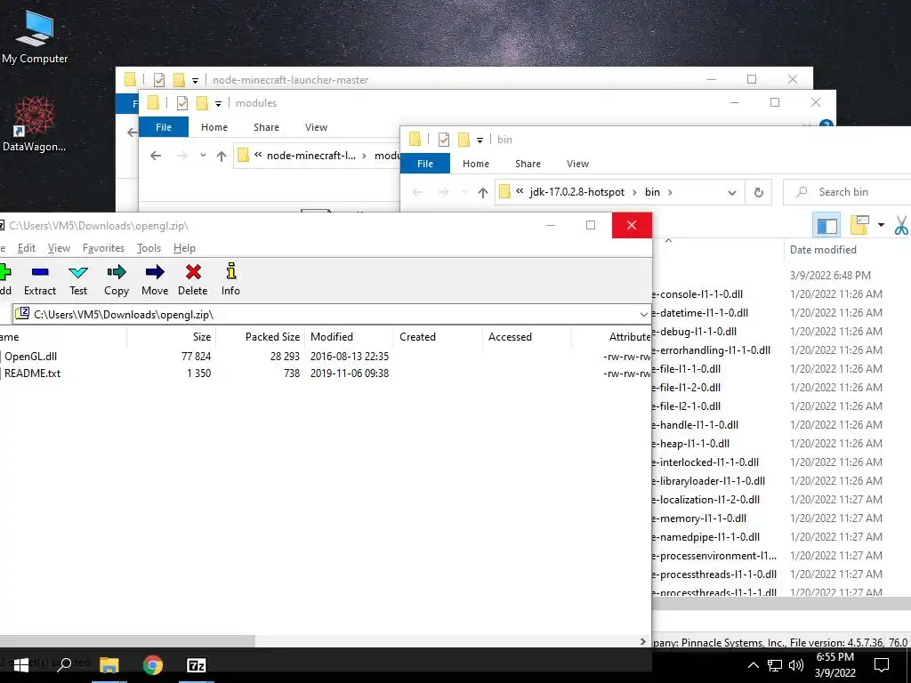The width and height of the screenshot is (911, 683).
Task: Open File Explorer from the taskbar
Action: pos(109,665)
